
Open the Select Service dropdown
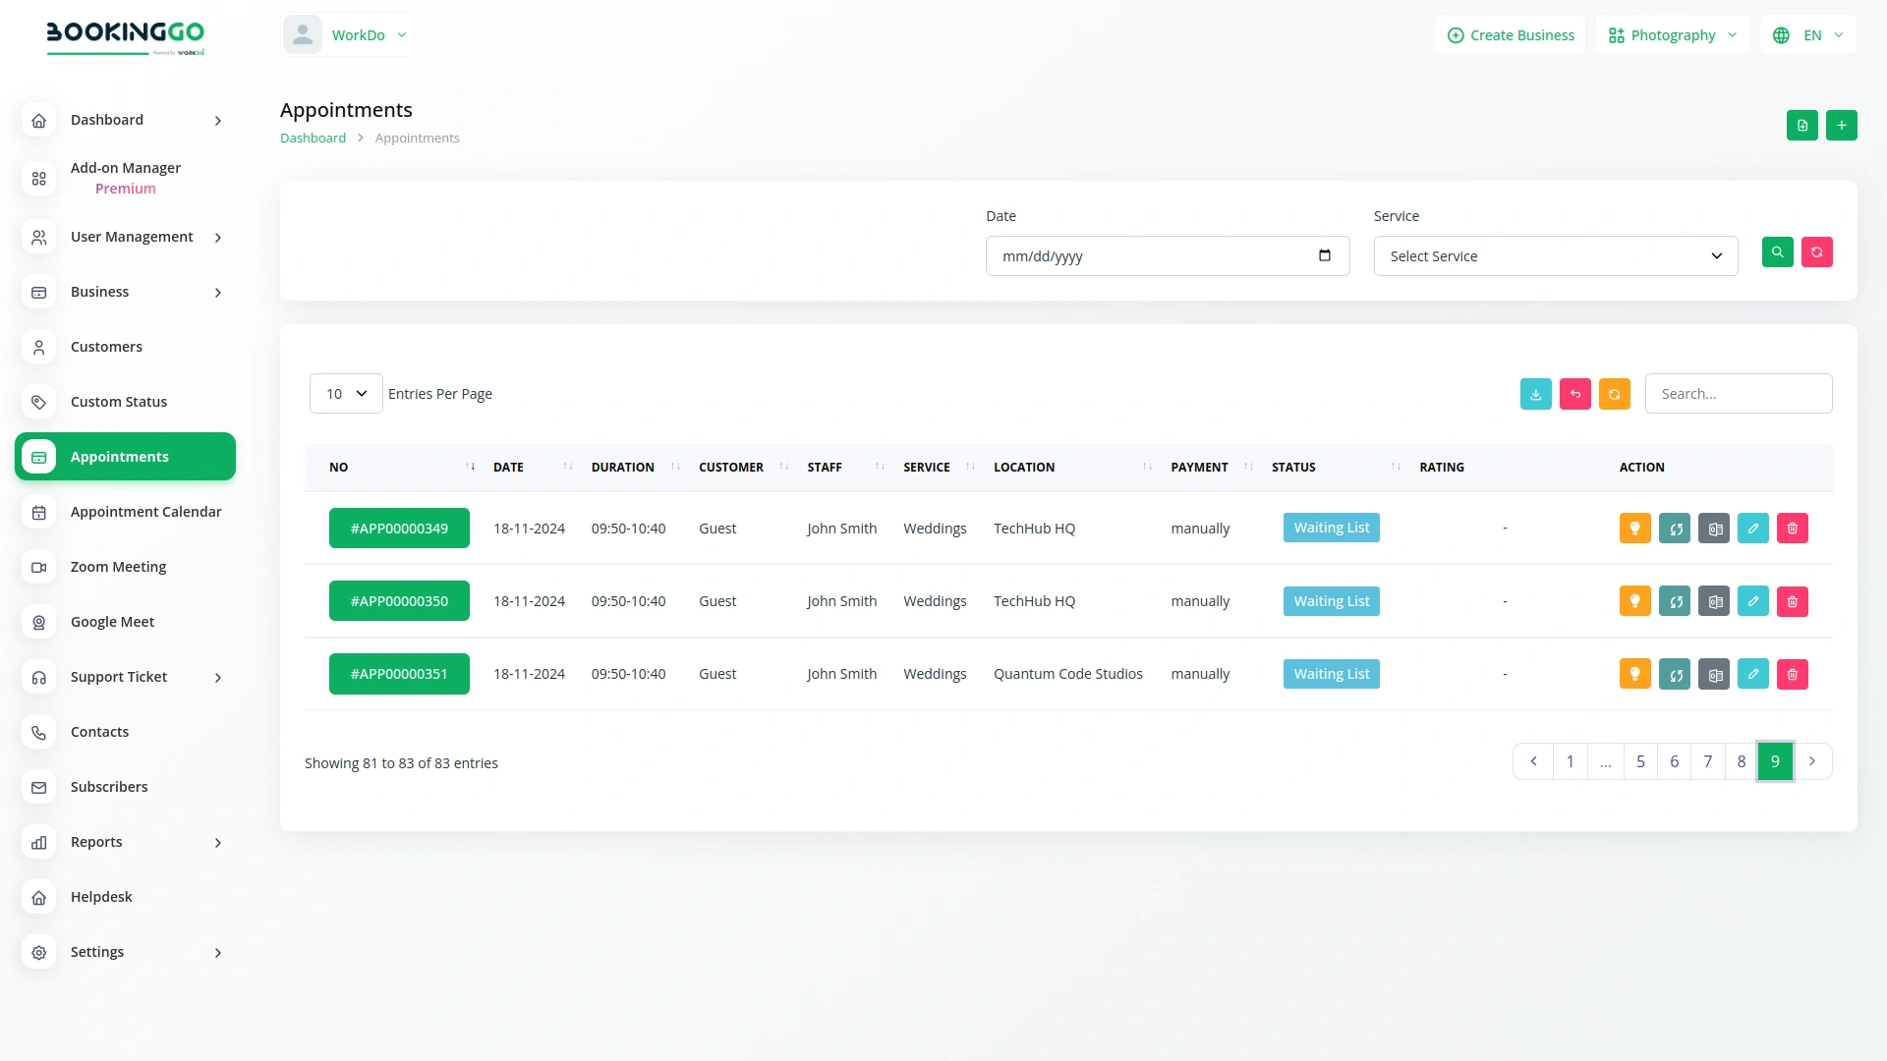click(1555, 255)
